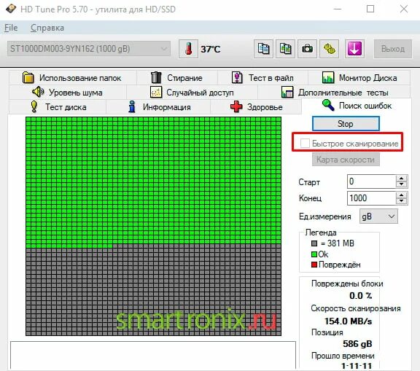Click the 0.0 % damaged blocks value

(x=360, y=296)
